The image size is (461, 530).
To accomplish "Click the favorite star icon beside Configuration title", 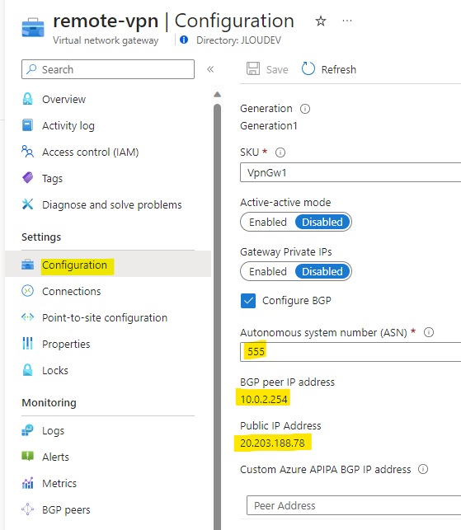I will coord(320,21).
